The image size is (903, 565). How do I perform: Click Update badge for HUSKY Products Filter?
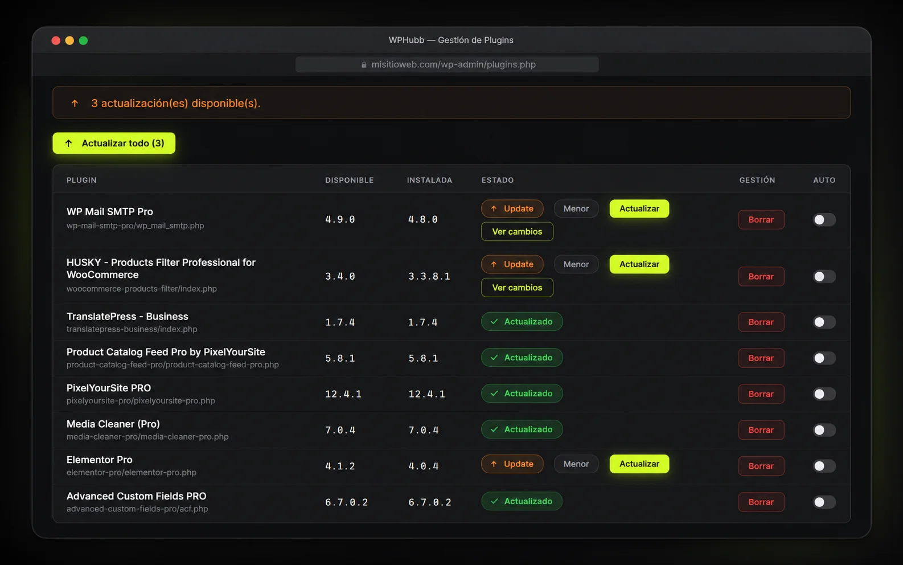(x=512, y=264)
